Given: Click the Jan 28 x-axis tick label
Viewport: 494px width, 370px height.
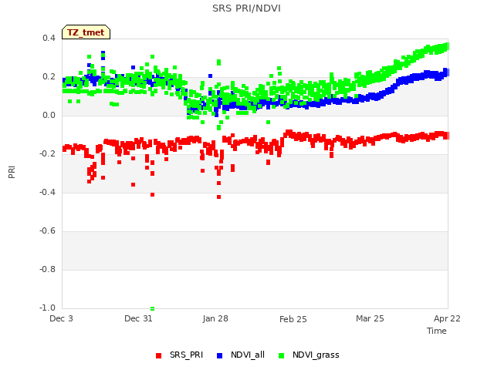Looking at the screenshot, I should 215,318.
